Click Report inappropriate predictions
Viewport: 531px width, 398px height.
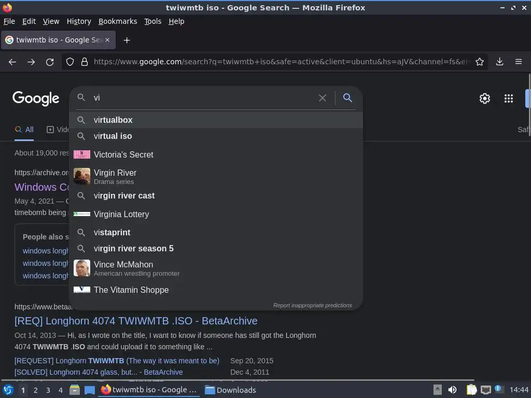pyautogui.click(x=313, y=305)
